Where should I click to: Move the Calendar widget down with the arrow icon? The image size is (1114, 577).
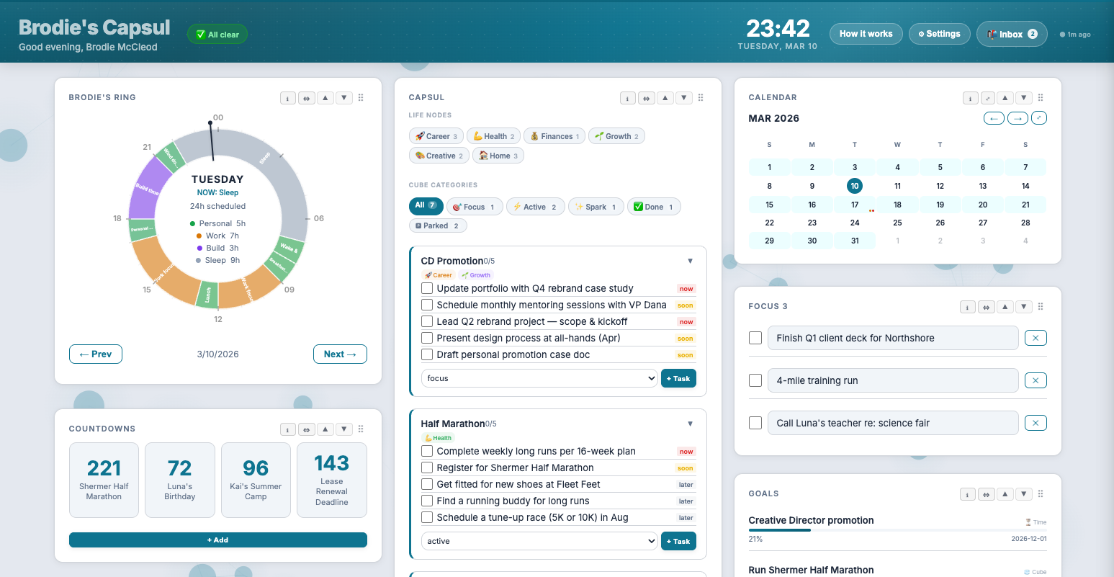click(1024, 97)
